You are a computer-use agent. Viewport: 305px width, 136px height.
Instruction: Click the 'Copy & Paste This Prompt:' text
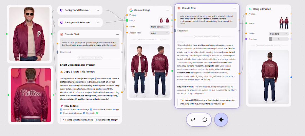(79, 72)
